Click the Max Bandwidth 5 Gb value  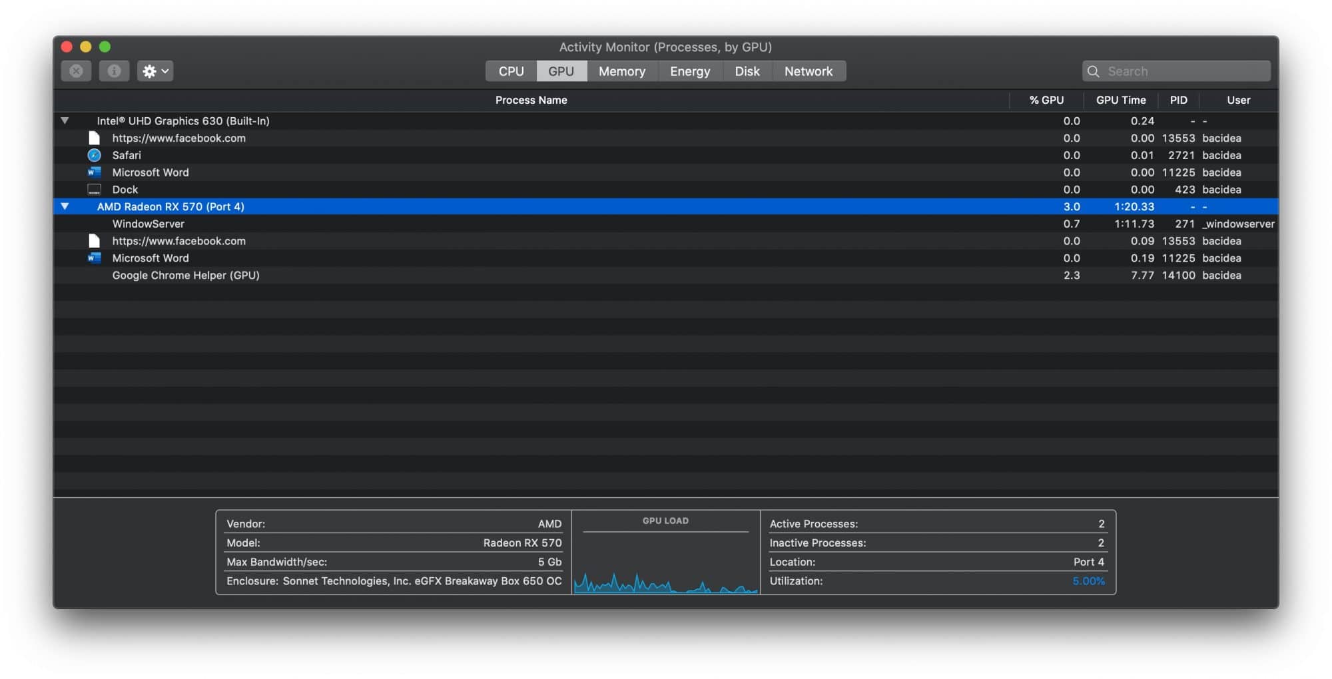(x=549, y=562)
